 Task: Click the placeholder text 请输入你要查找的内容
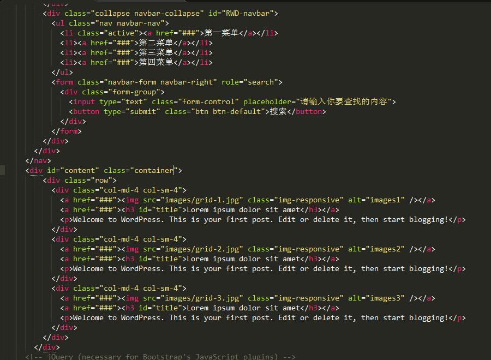(350, 101)
